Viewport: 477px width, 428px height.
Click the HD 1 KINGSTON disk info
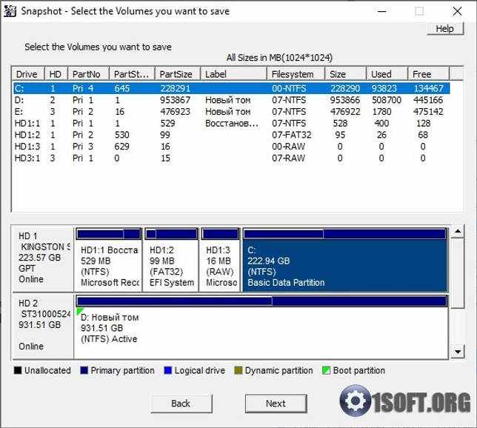(43, 258)
